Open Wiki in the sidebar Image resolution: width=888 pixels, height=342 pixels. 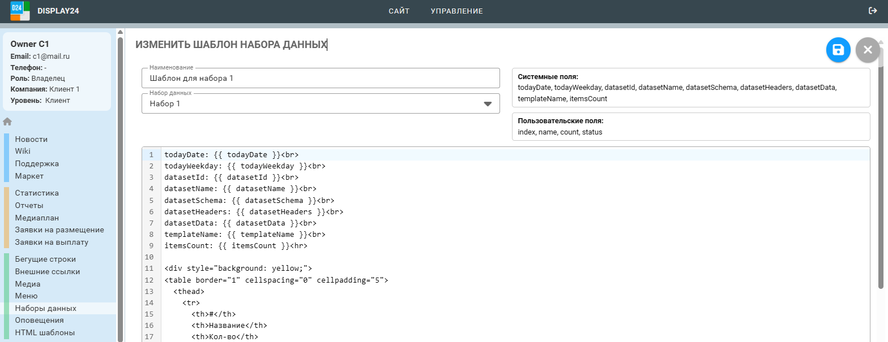pyautogui.click(x=23, y=151)
